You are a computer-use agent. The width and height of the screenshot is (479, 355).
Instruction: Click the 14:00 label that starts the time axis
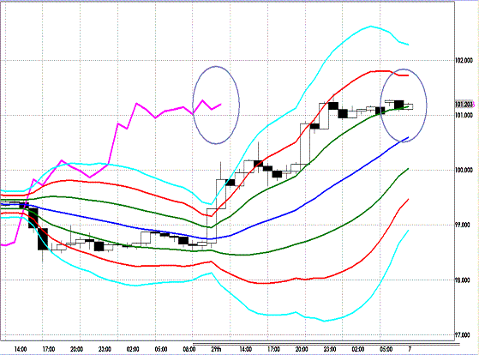21,349
